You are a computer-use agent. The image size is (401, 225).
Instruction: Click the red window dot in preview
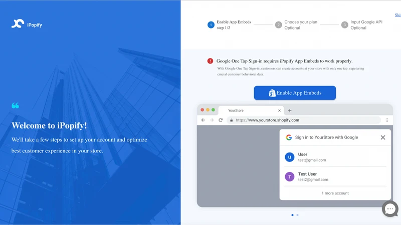[203, 109]
